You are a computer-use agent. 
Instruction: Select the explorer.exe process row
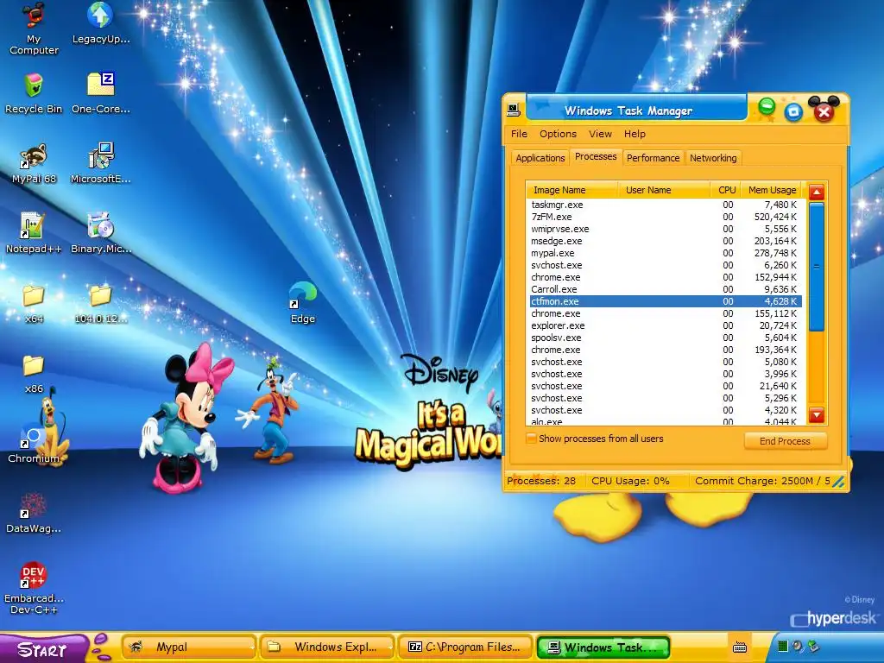pyautogui.click(x=666, y=325)
